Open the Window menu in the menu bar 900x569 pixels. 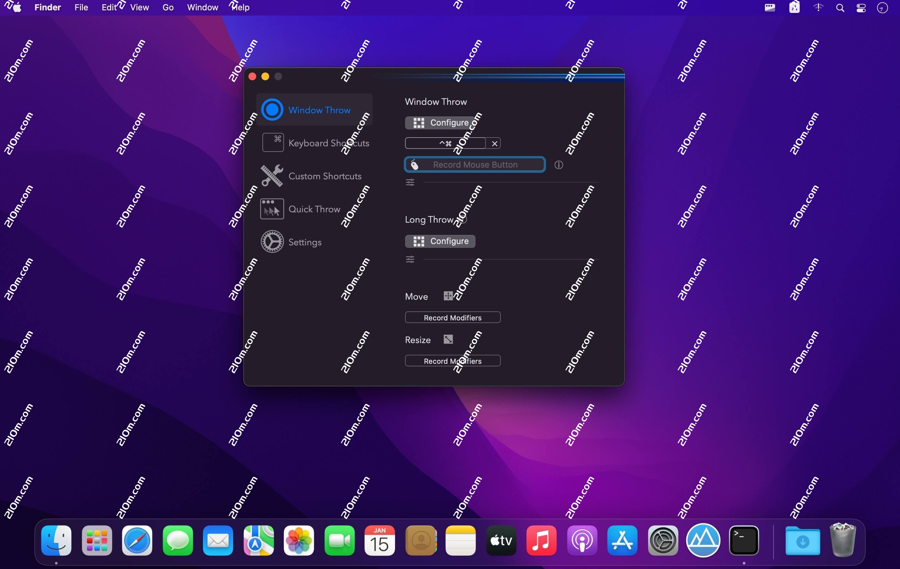click(202, 7)
